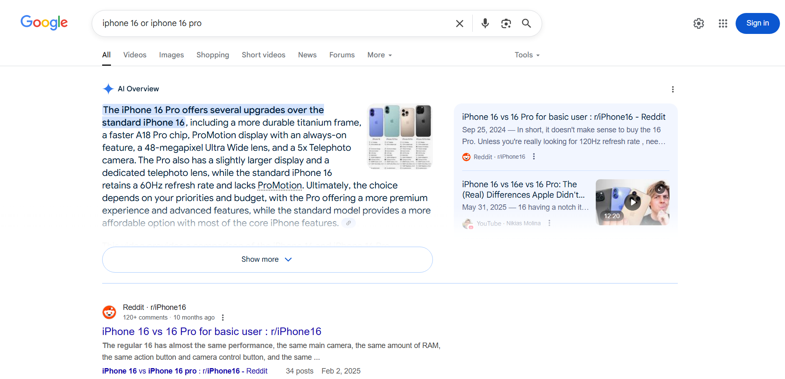Expand AI Overview with Show more
The height and width of the screenshot is (379, 785).
(267, 260)
